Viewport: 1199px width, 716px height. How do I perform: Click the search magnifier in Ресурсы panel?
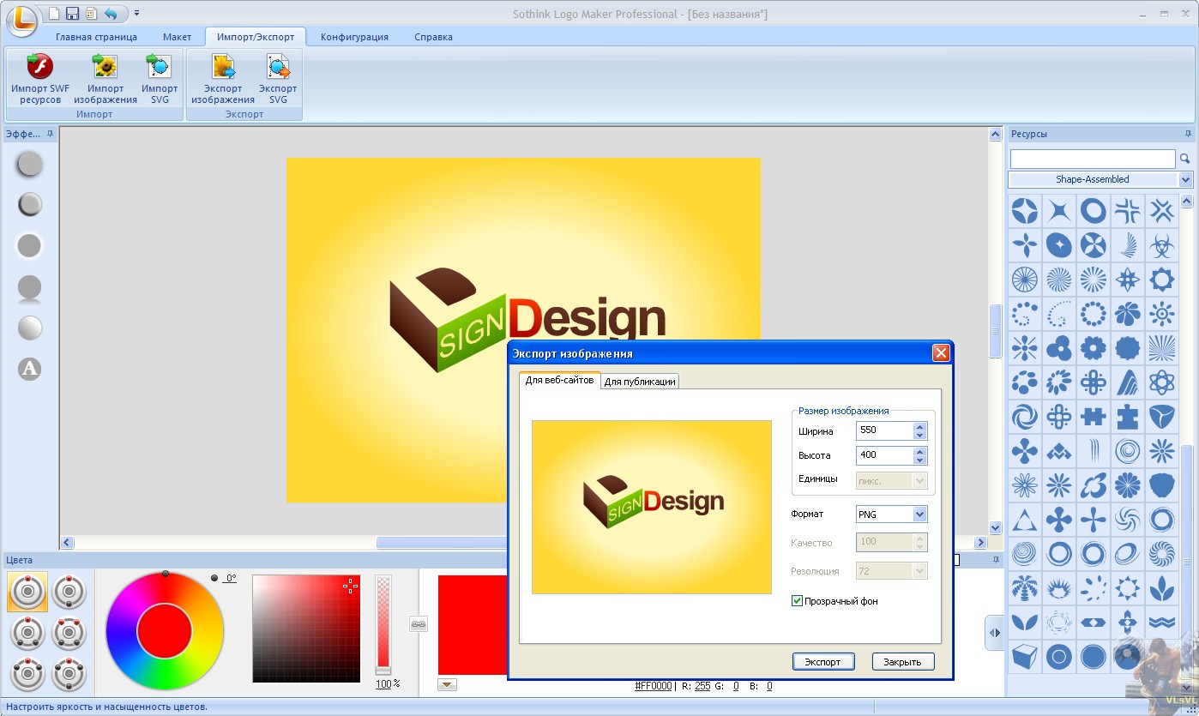tap(1185, 159)
